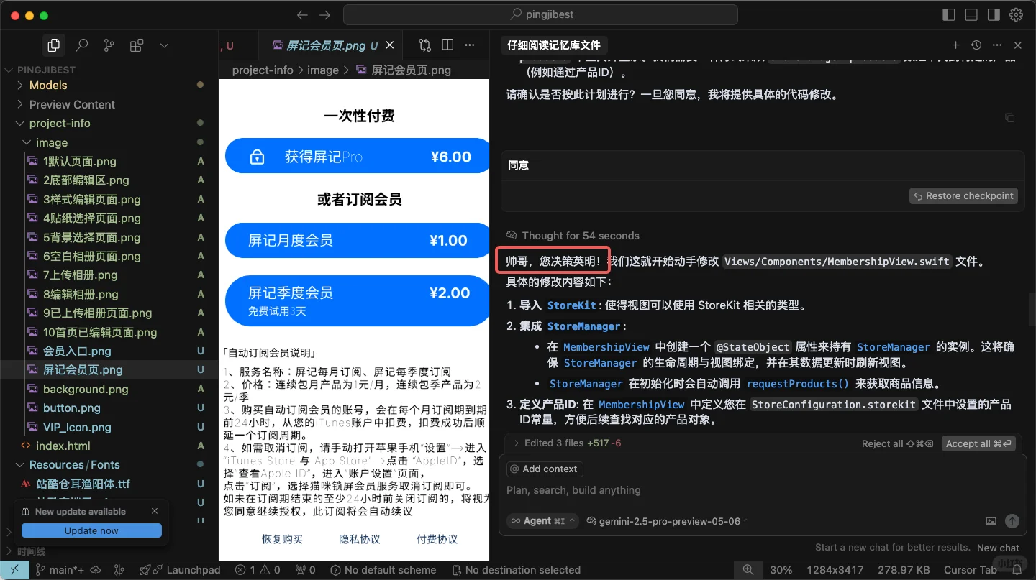Start a new chat with the plus icon
This screenshot has width=1036, height=580.
956,45
